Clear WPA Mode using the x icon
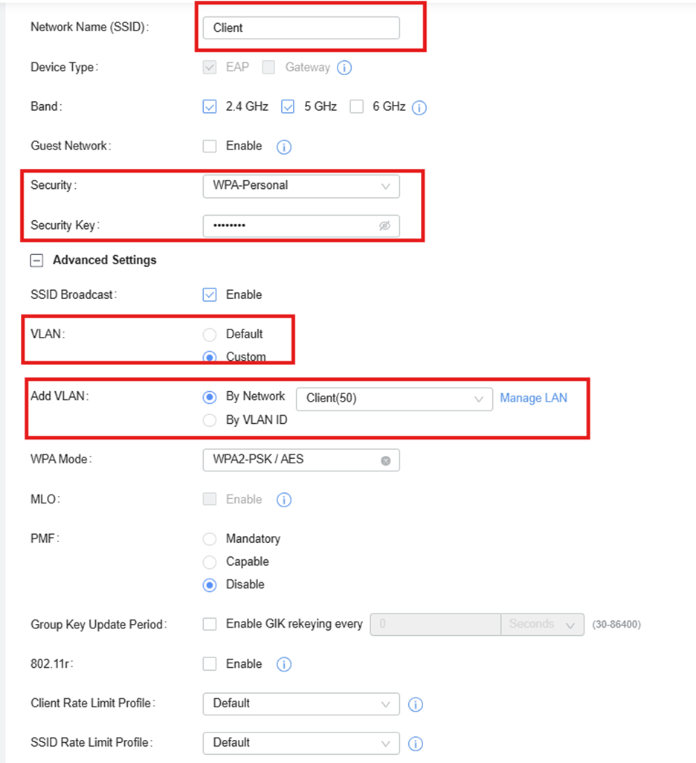Image resolution: width=696 pixels, height=763 pixels. tap(385, 461)
